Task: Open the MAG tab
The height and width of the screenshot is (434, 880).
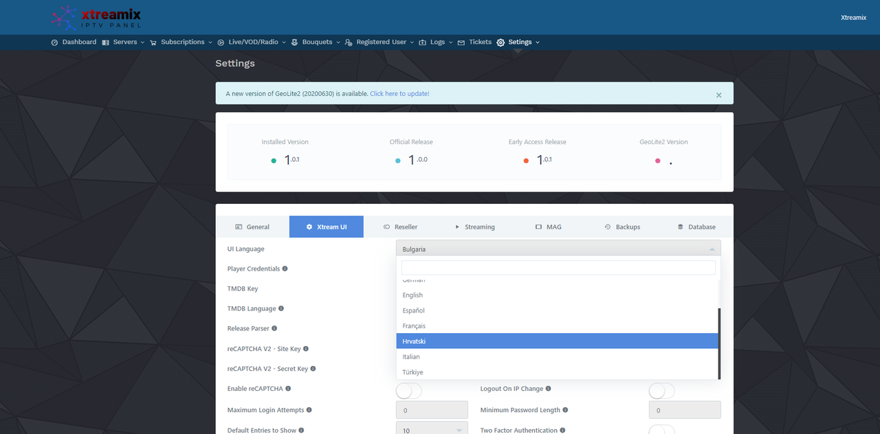Action: (548, 227)
